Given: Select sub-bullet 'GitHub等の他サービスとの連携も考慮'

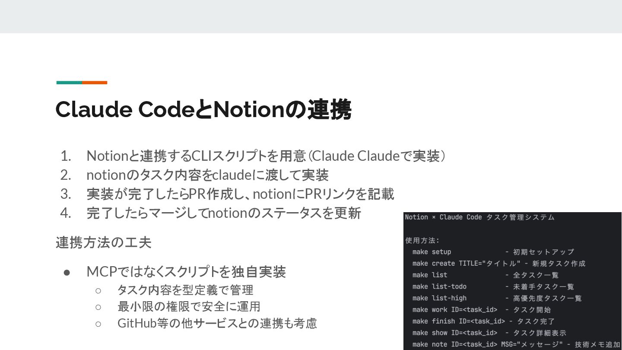Looking at the screenshot, I should click(217, 323).
